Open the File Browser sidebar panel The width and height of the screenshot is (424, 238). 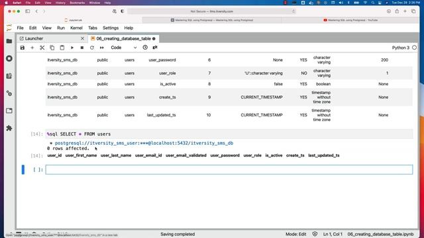pyautogui.click(x=9, y=41)
